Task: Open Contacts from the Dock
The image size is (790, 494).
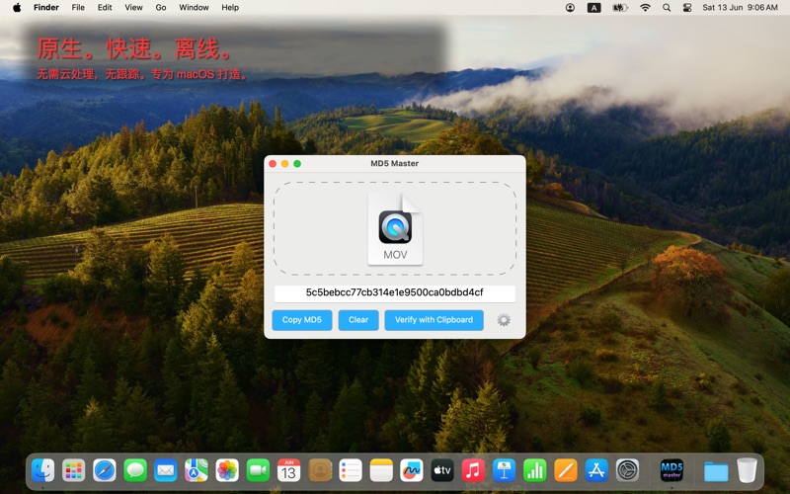Action: 319,470
